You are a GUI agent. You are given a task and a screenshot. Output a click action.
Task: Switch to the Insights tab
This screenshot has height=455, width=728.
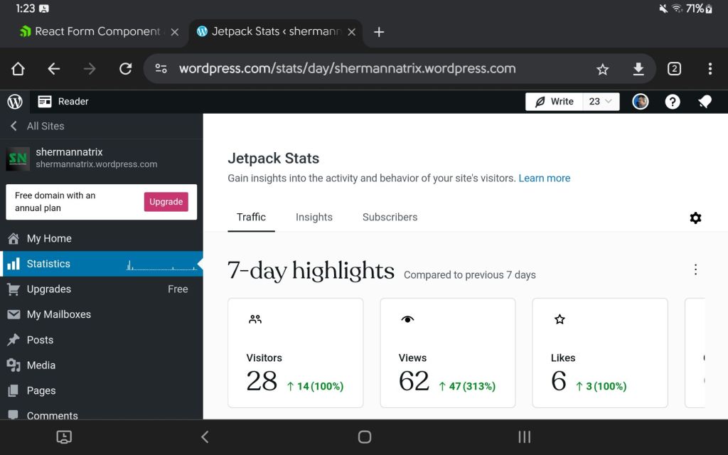tap(314, 218)
